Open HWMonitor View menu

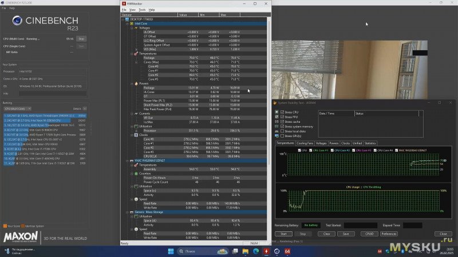pyautogui.click(x=133, y=10)
